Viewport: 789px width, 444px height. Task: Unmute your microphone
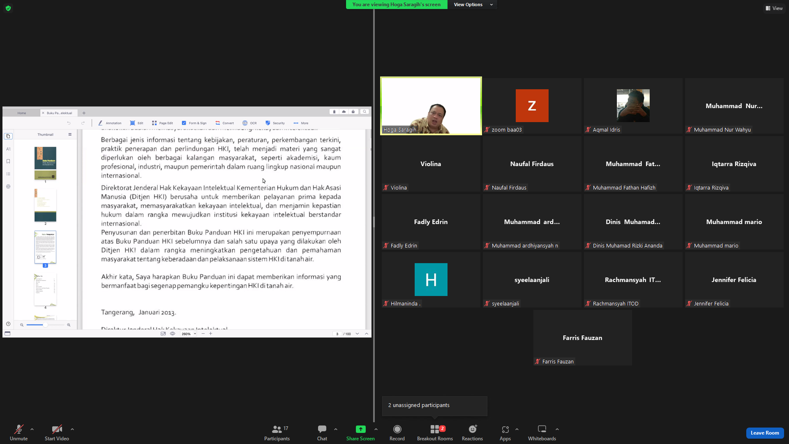click(x=18, y=432)
